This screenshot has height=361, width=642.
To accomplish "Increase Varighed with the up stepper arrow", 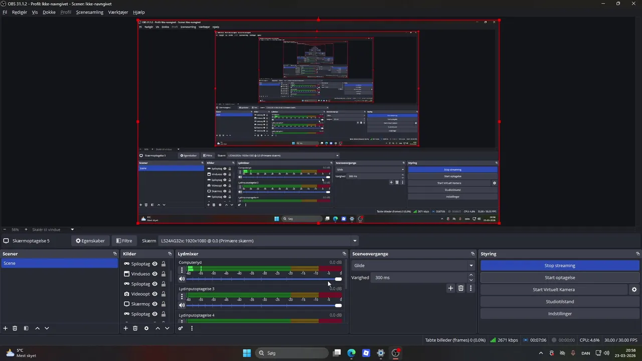I will point(471,275).
